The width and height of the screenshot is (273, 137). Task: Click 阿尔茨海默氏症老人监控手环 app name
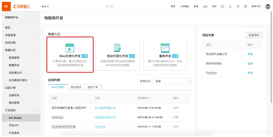pyautogui.click(x=69, y=108)
